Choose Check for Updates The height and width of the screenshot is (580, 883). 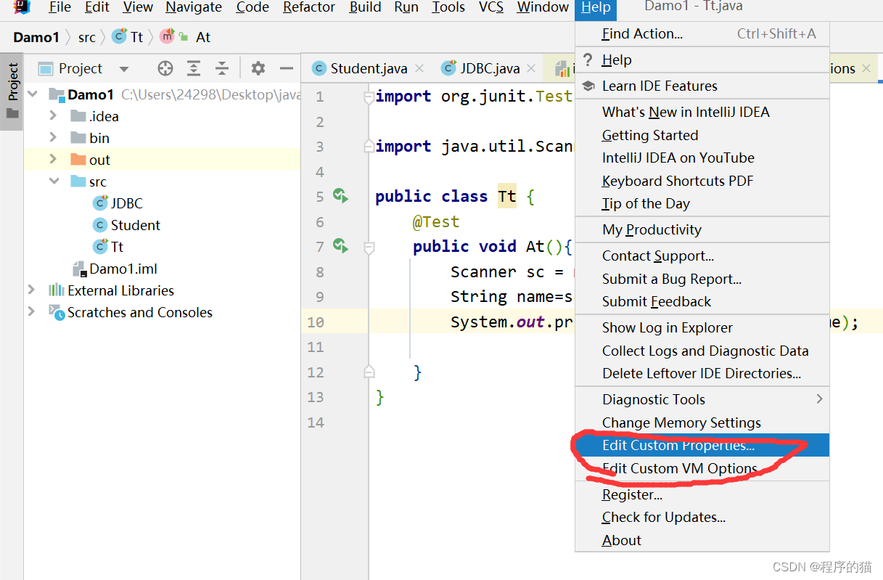(702, 517)
